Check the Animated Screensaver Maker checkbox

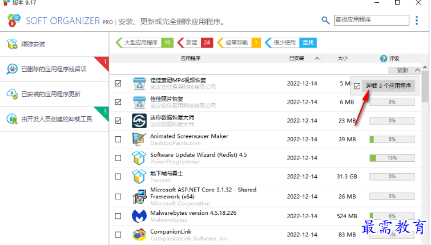tap(118, 140)
